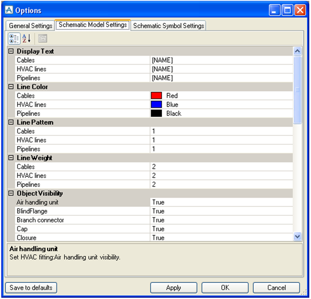Click the Alphabetical sort toolbar icon
311x299 pixels.
coord(26,38)
